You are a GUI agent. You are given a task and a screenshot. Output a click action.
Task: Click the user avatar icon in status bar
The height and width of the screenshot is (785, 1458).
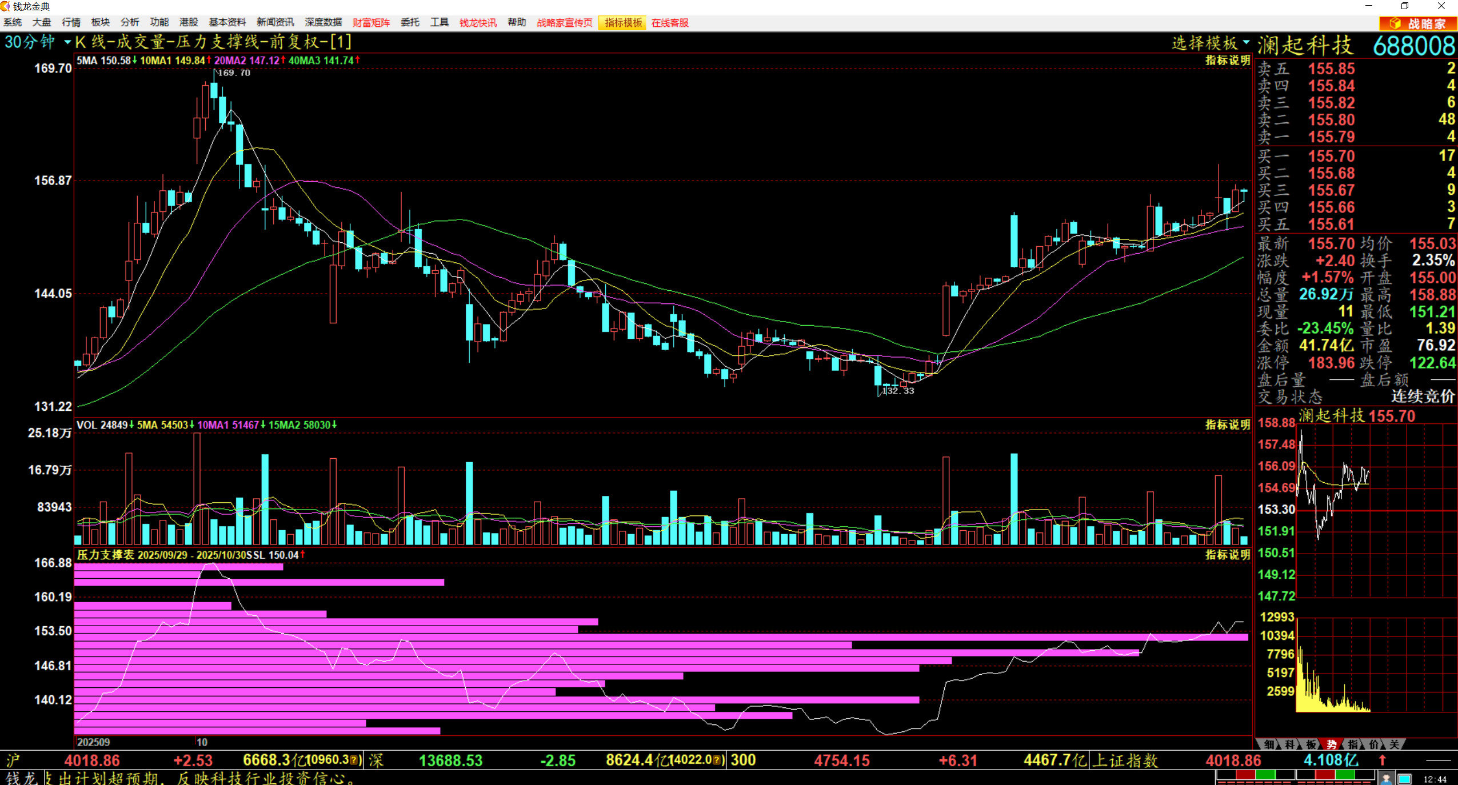point(1386,778)
